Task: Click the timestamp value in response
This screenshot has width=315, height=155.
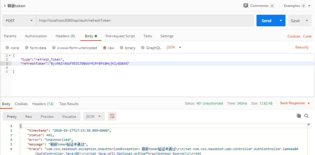Action: [81, 130]
